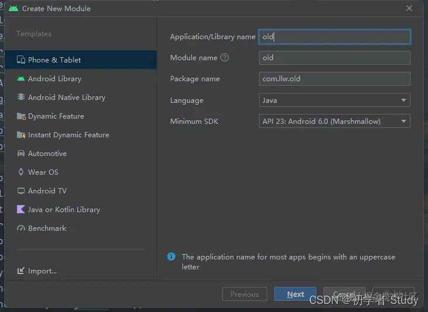This screenshot has height=312, width=428.
Task: Click the Application/Library name label
Action: click(x=213, y=37)
